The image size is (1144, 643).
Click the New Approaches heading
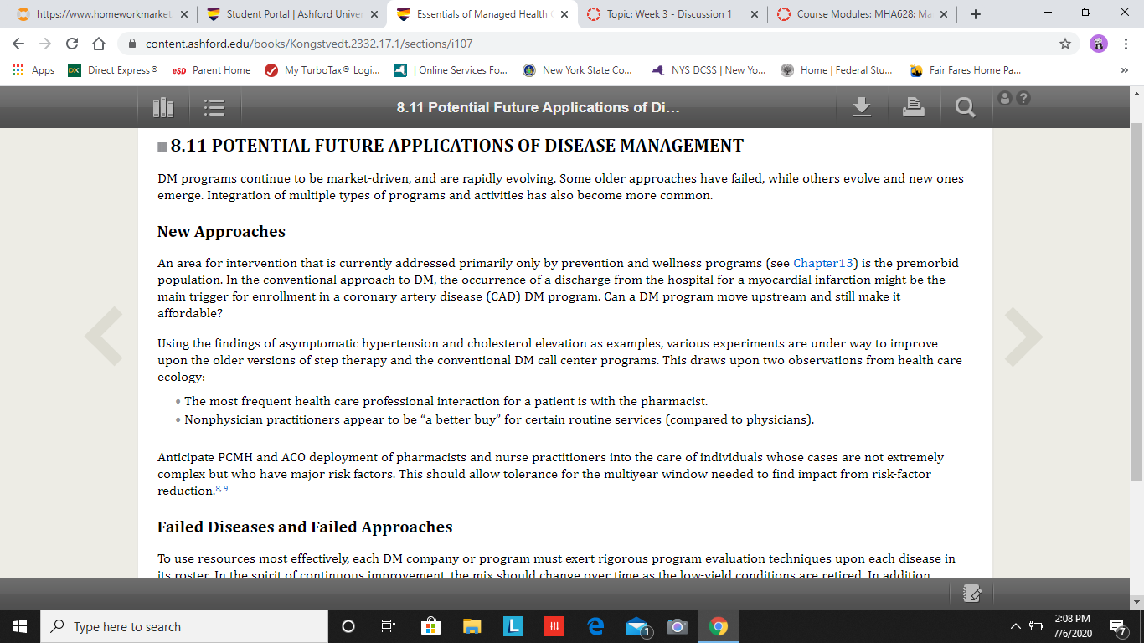coord(221,232)
